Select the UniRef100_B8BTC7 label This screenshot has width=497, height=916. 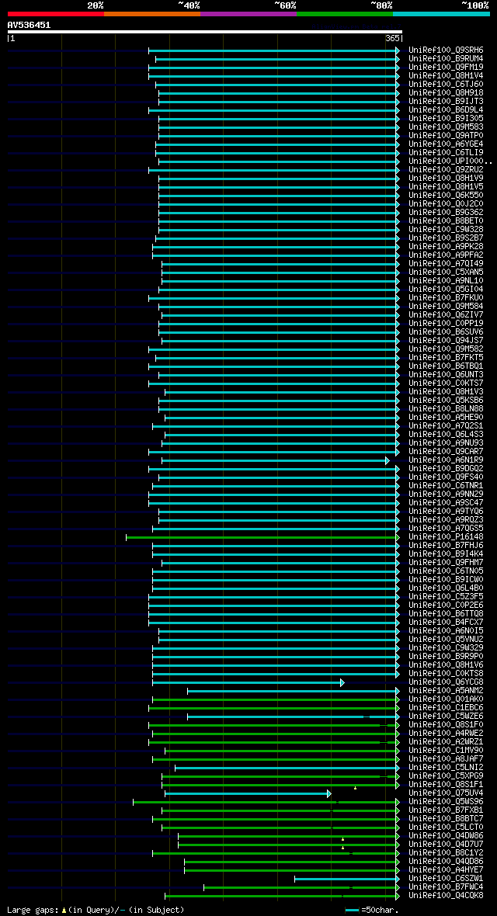(446, 819)
